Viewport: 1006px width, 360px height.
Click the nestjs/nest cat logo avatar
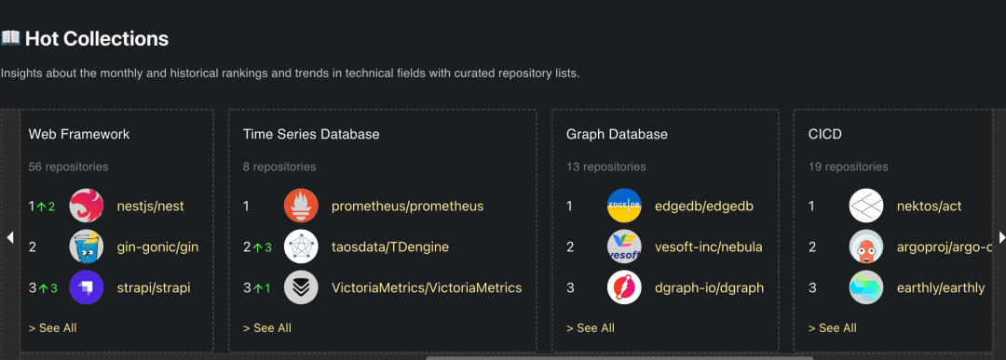click(86, 207)
